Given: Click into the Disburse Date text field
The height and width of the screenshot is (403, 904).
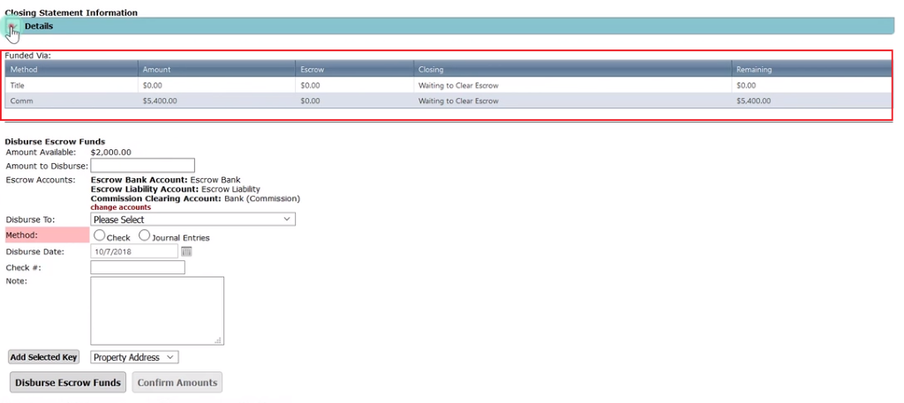Looking at the screenshot, I should click(x=134, y=252).
